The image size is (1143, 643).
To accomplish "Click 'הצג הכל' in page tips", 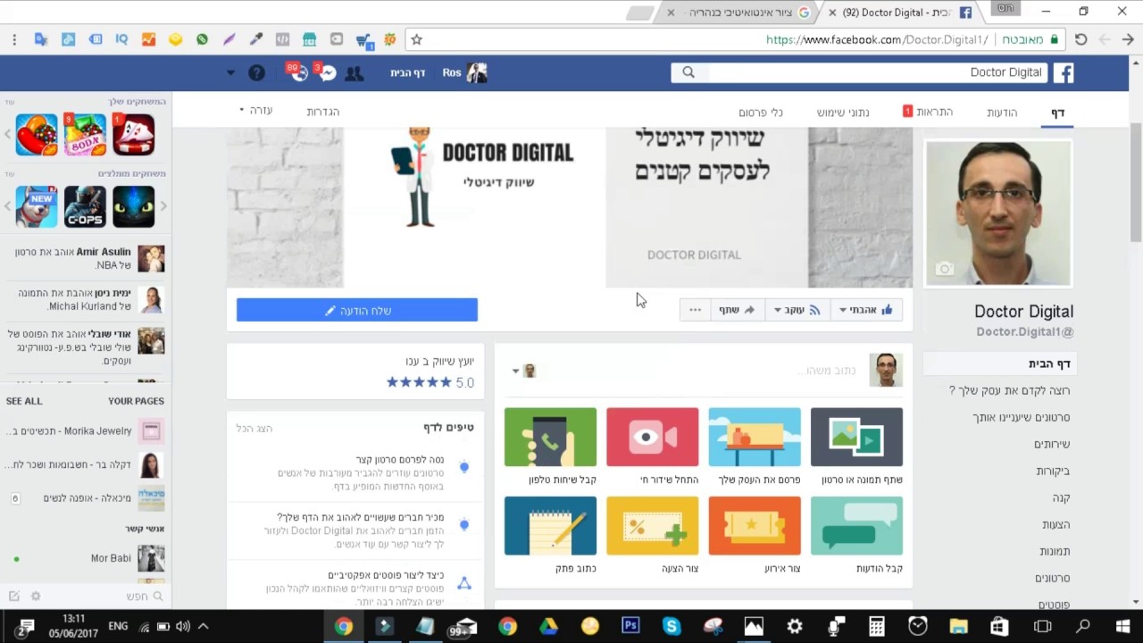I will 254,429.
